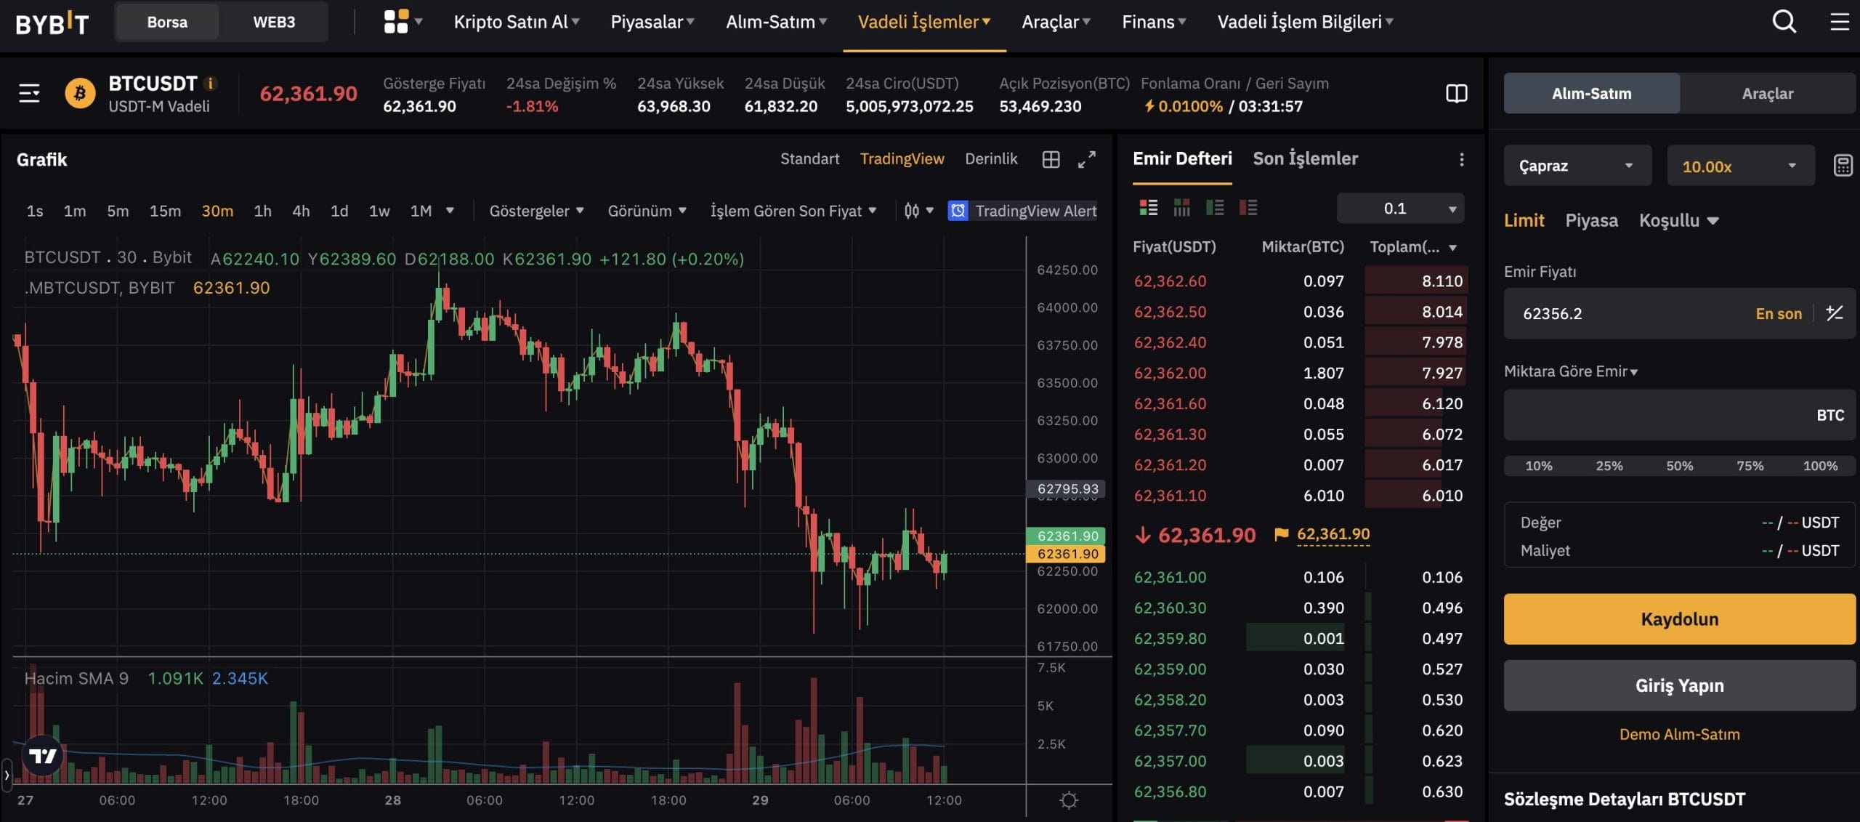Click the TradingView Alert clock icon

(958, 211)
